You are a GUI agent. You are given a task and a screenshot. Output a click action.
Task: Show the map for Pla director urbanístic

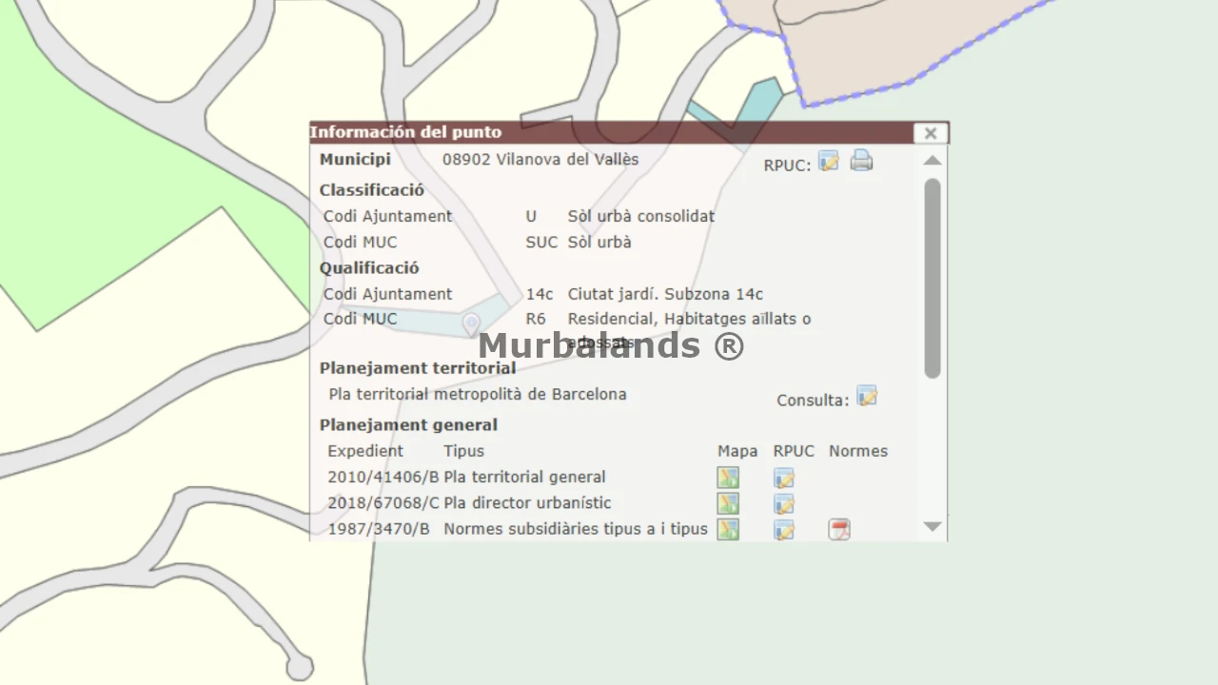[x=728, y=503]
